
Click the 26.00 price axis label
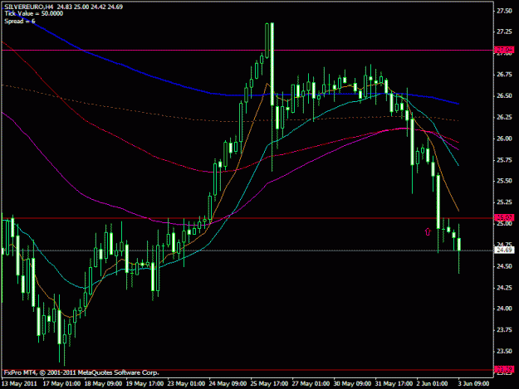504,139
